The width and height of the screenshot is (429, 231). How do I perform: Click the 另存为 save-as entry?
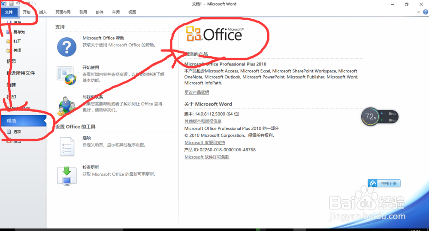coord(19,32)
